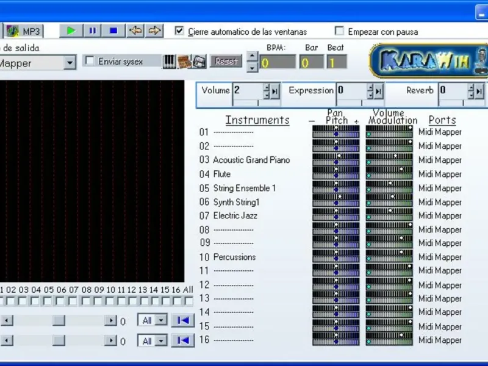Image resolution: width=488 pixels, height=366 pixels.
Task: Click inside the Volume value field
Action: 247,90
